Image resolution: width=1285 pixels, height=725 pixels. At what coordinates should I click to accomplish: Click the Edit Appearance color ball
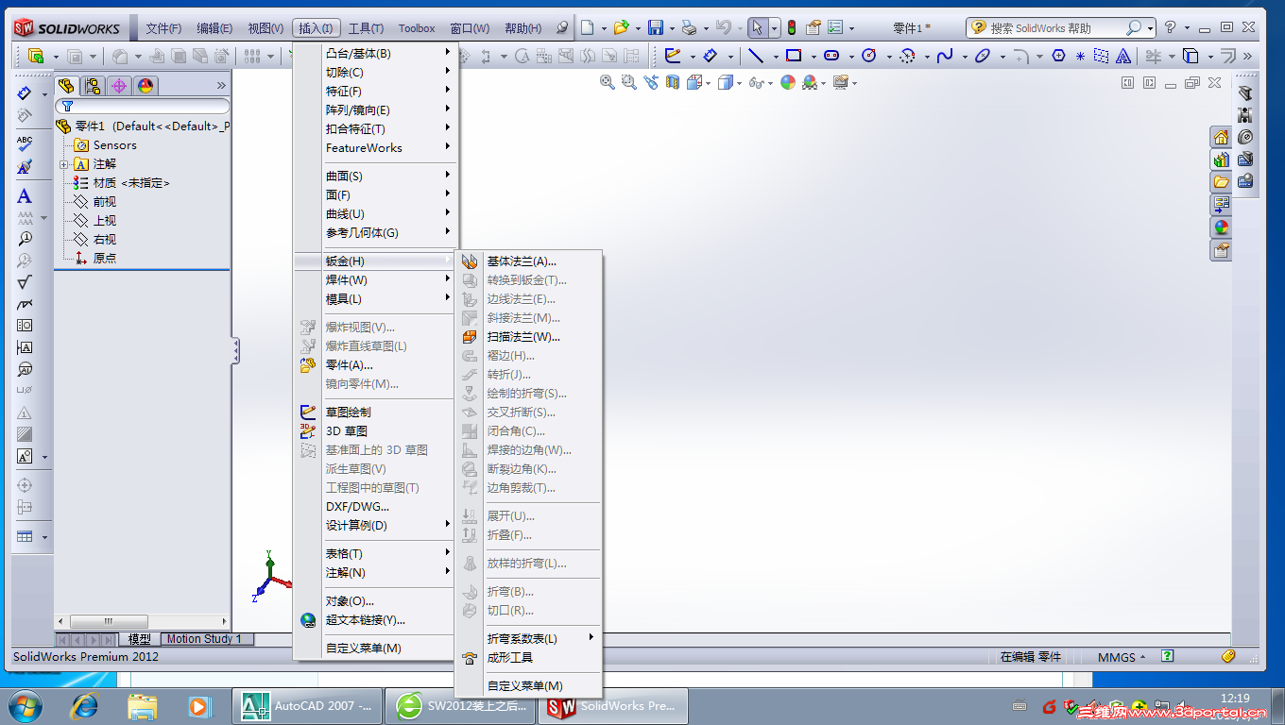click(788, 83)
